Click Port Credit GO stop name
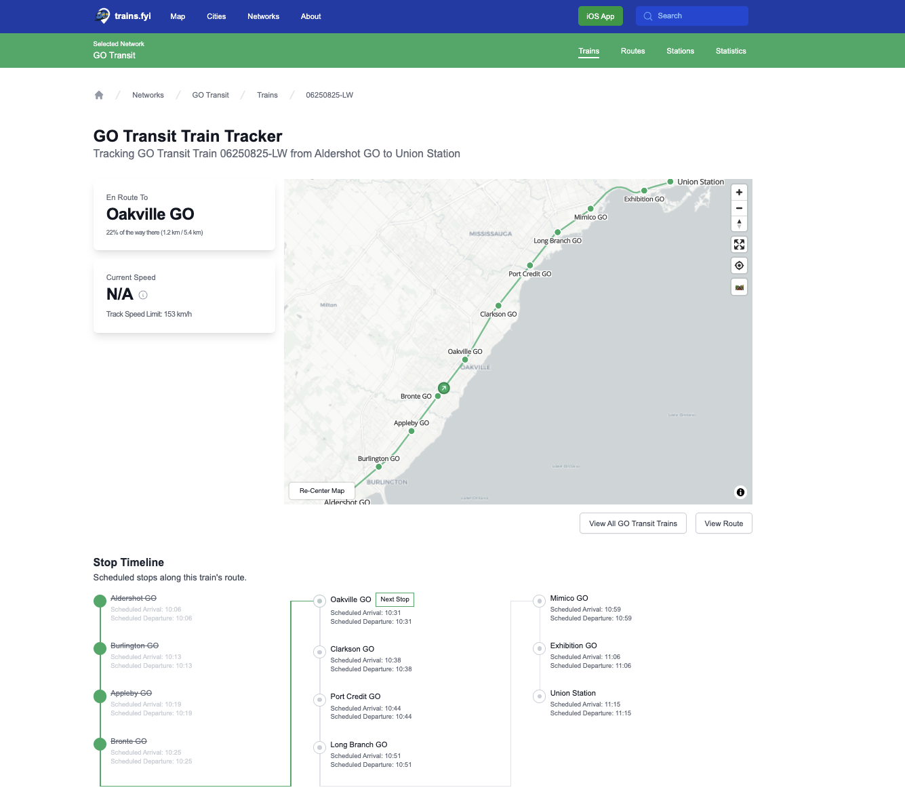This screenshot has width=905, height=794. click(355, 696)
